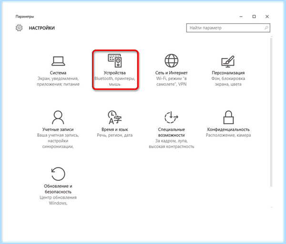Click the Система label
Viewport: 286px width, 244px height.
coord(58,73)
